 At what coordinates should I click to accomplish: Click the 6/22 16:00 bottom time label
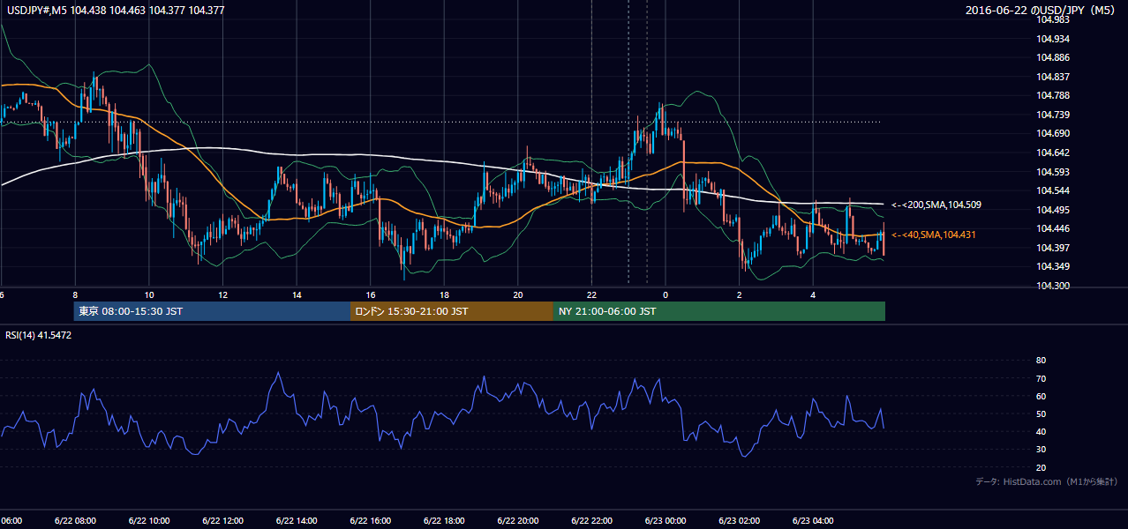coord(370,520)
